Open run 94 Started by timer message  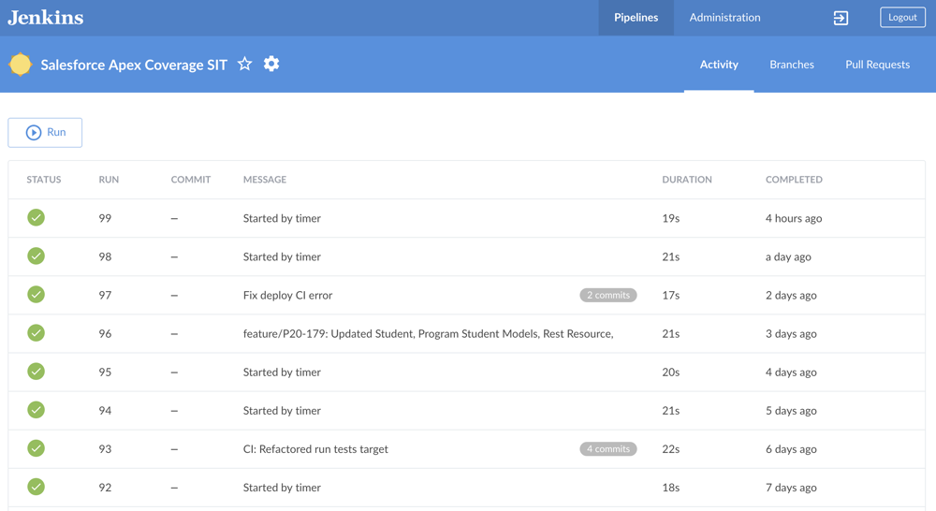pyautogui.click(x=282, y=411)
